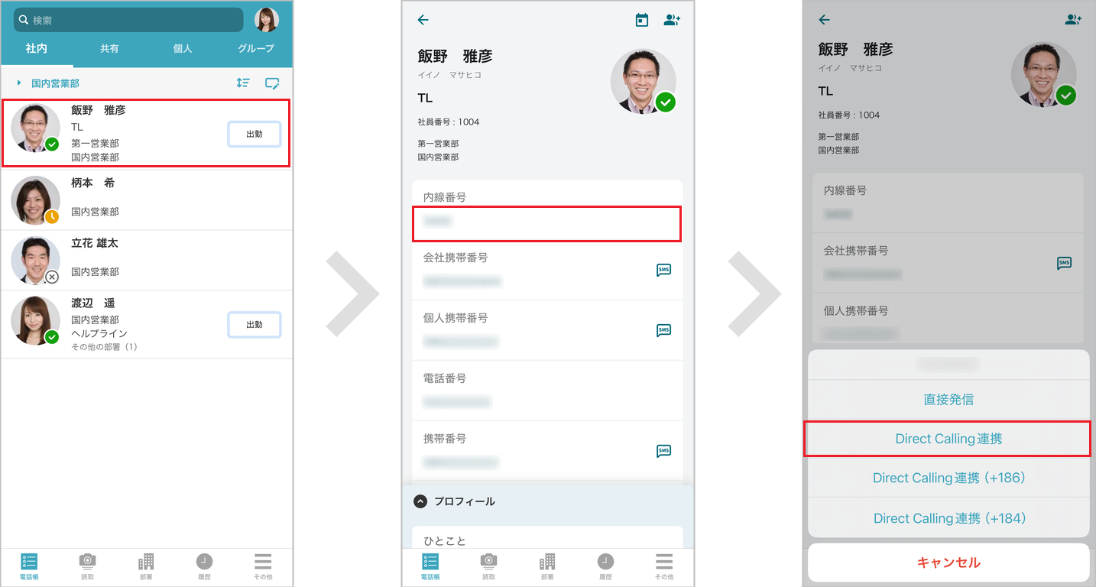Tap 出勤 status button for 飯野 雅彦
Viewport: 1096px width, 587px height.
255,135
